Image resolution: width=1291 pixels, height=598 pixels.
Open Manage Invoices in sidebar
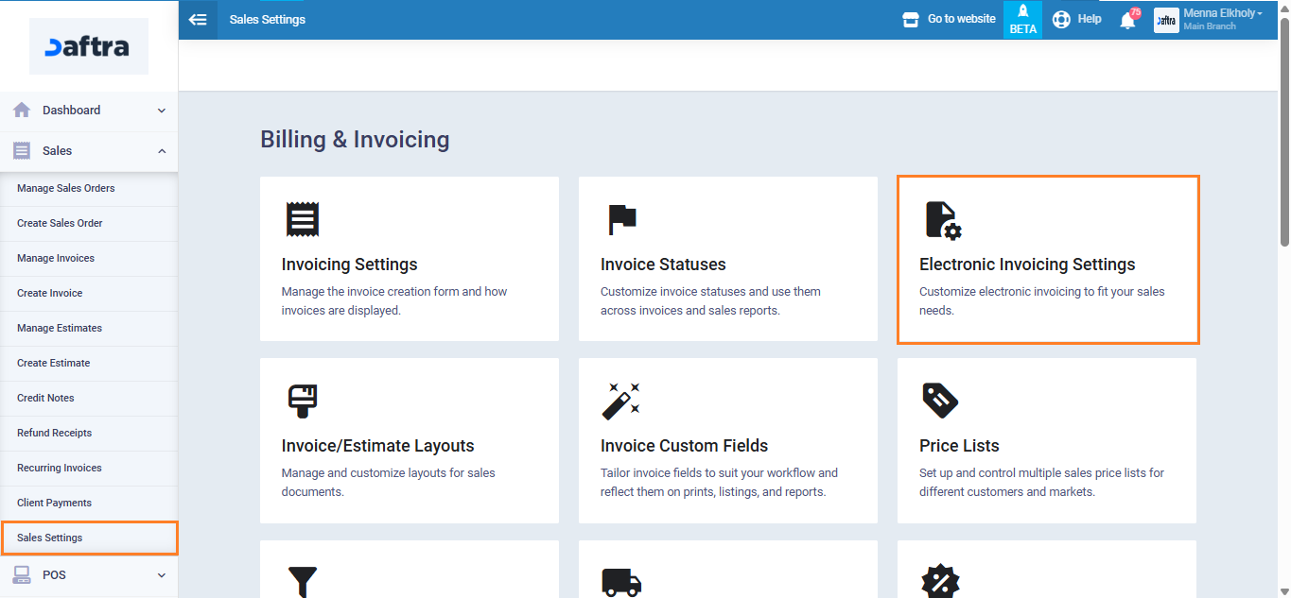(56, 258)
